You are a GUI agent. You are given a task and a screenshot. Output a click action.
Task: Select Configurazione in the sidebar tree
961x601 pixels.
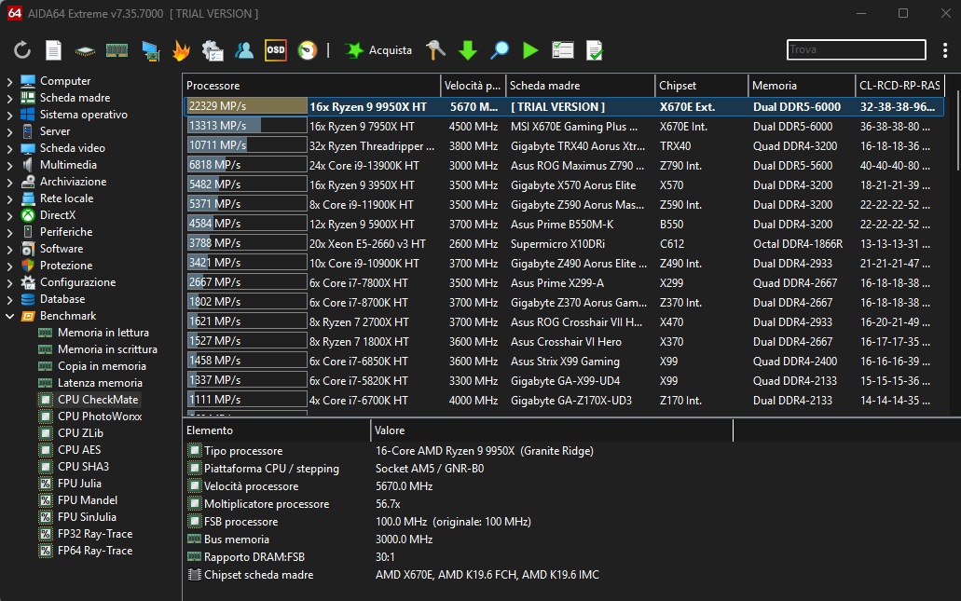(x=78, y=282)
